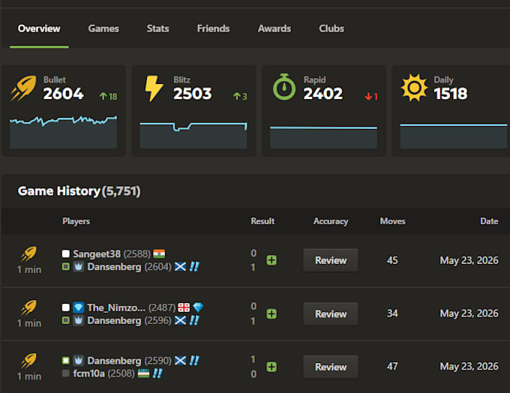Image resolution: width=510 pixels, height=393 pixels.
Task: Click crown badge beside Dansenberg (2604)
Action: tap(79, 267)
